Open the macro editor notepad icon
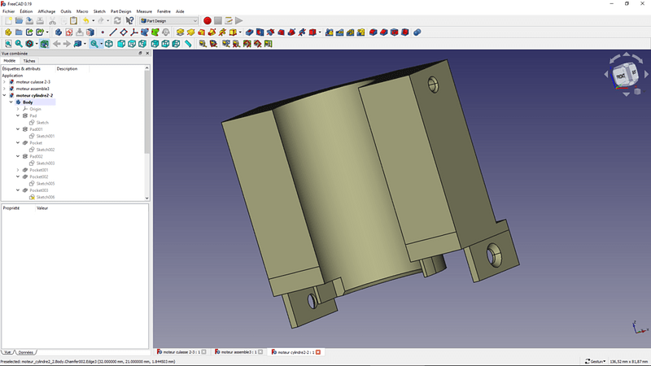 pos(229,21)
